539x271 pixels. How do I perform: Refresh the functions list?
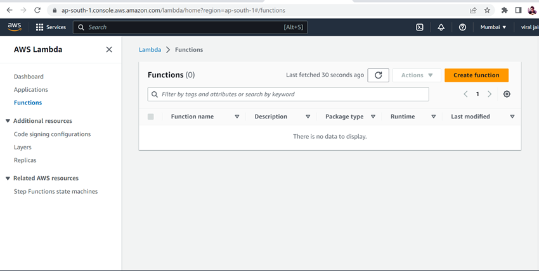[378, 75]
